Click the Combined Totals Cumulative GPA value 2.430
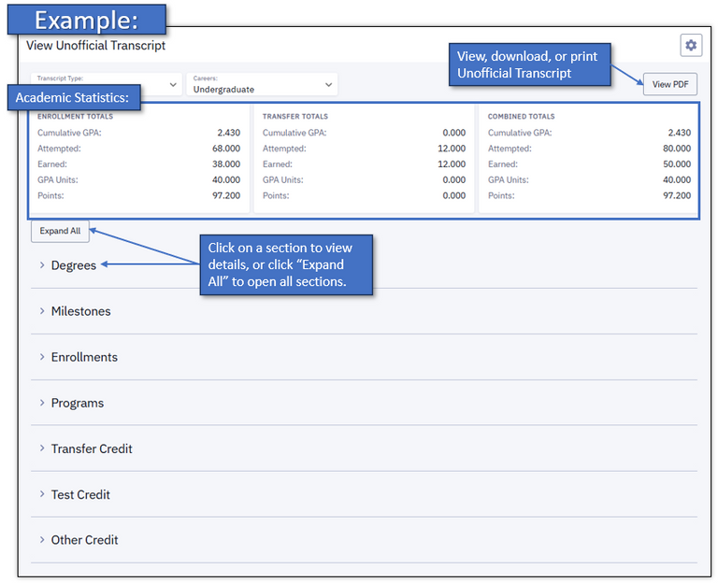 coord(679,133)
